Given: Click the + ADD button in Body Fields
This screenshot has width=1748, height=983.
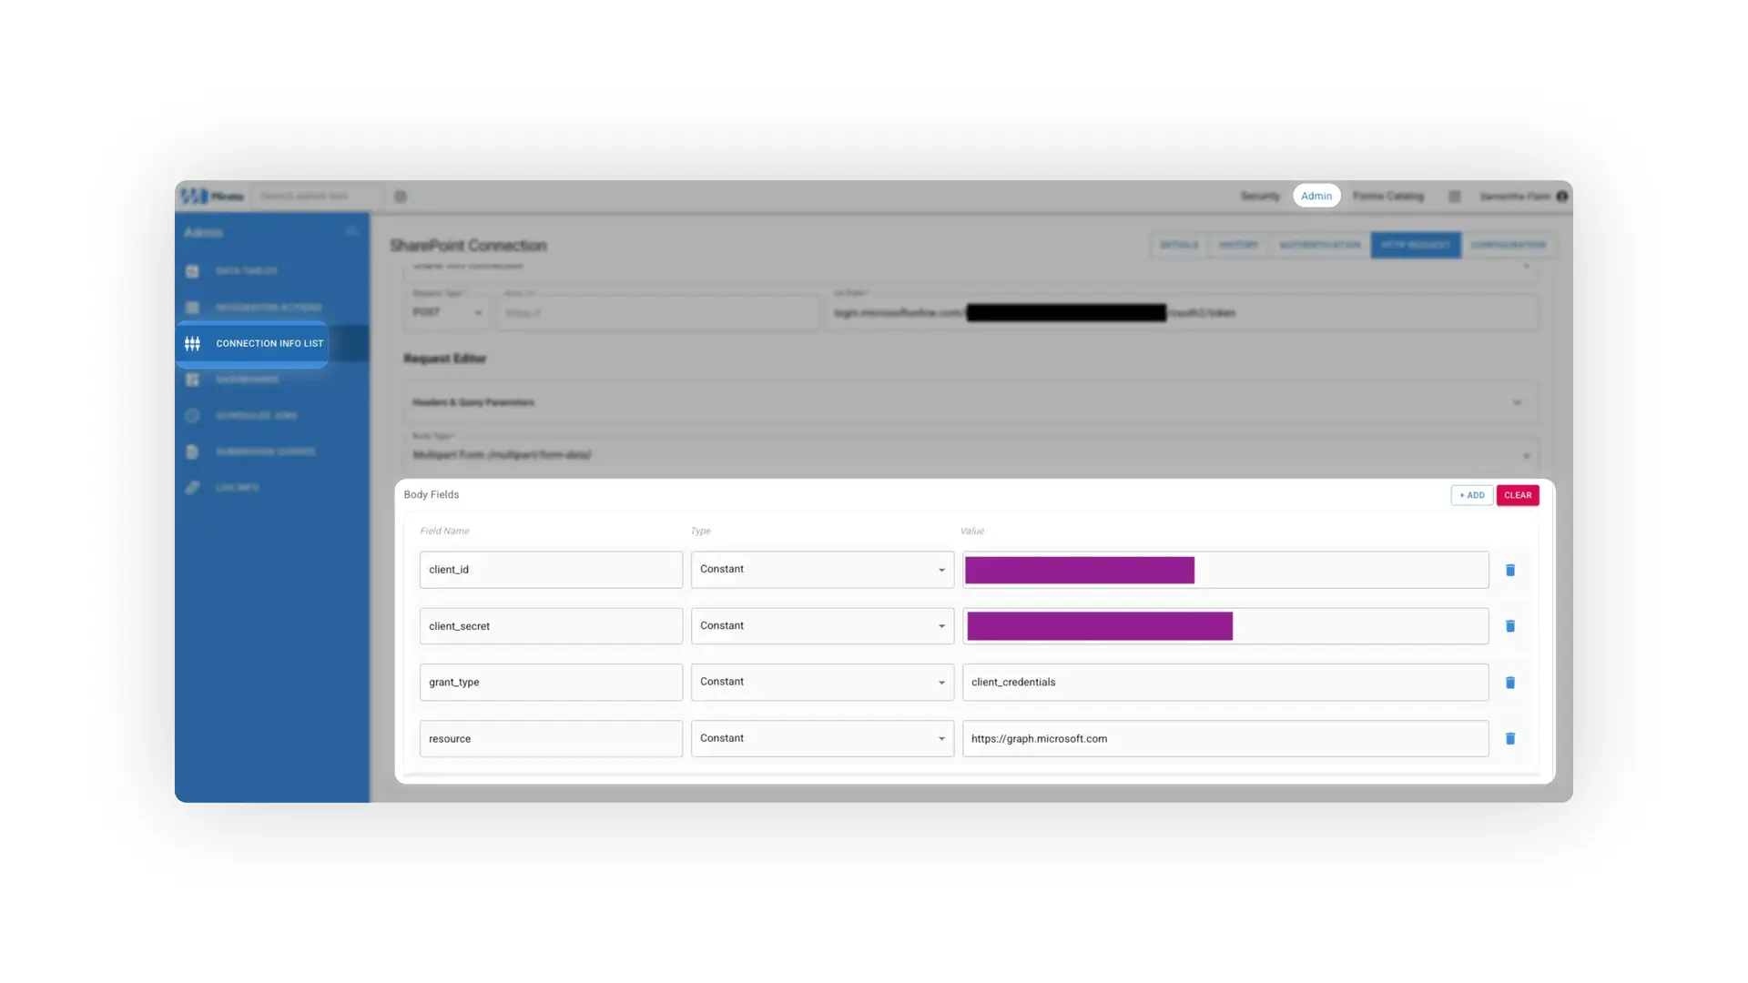Looking at the screenshot, I should click(1471, 495).
